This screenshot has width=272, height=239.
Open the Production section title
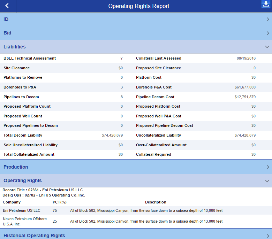click(16, 167)
